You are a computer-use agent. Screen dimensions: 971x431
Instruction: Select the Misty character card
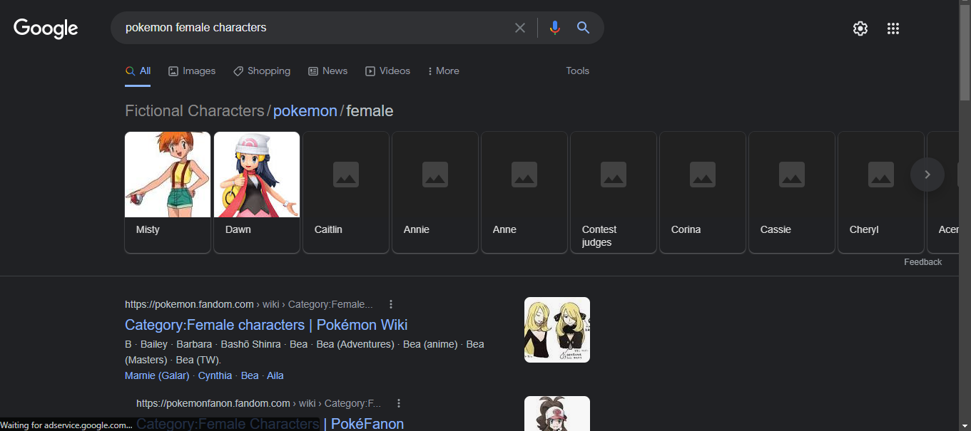[168, 191]
